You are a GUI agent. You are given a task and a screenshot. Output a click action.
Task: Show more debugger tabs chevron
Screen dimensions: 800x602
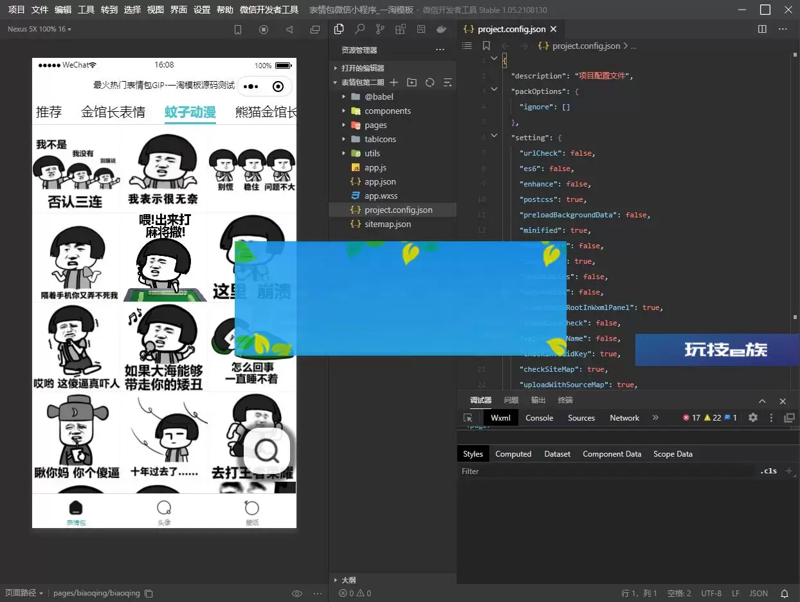click(655, 417)
